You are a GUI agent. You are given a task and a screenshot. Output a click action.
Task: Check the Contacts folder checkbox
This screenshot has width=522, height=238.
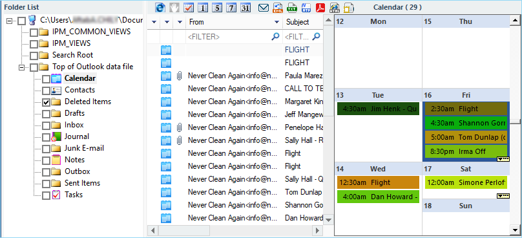[47, 91]
